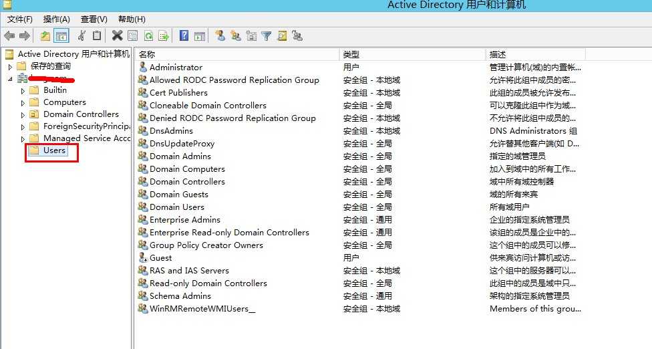Select ForeignSecurityPrincipals in the tree
652x349 pixels.
(86, 126)
